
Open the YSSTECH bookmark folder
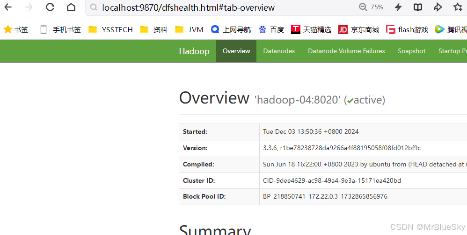(110, 29)
